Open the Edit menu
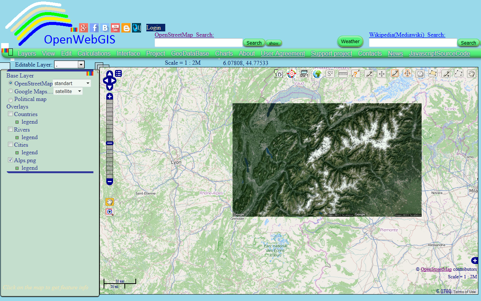 66,53
